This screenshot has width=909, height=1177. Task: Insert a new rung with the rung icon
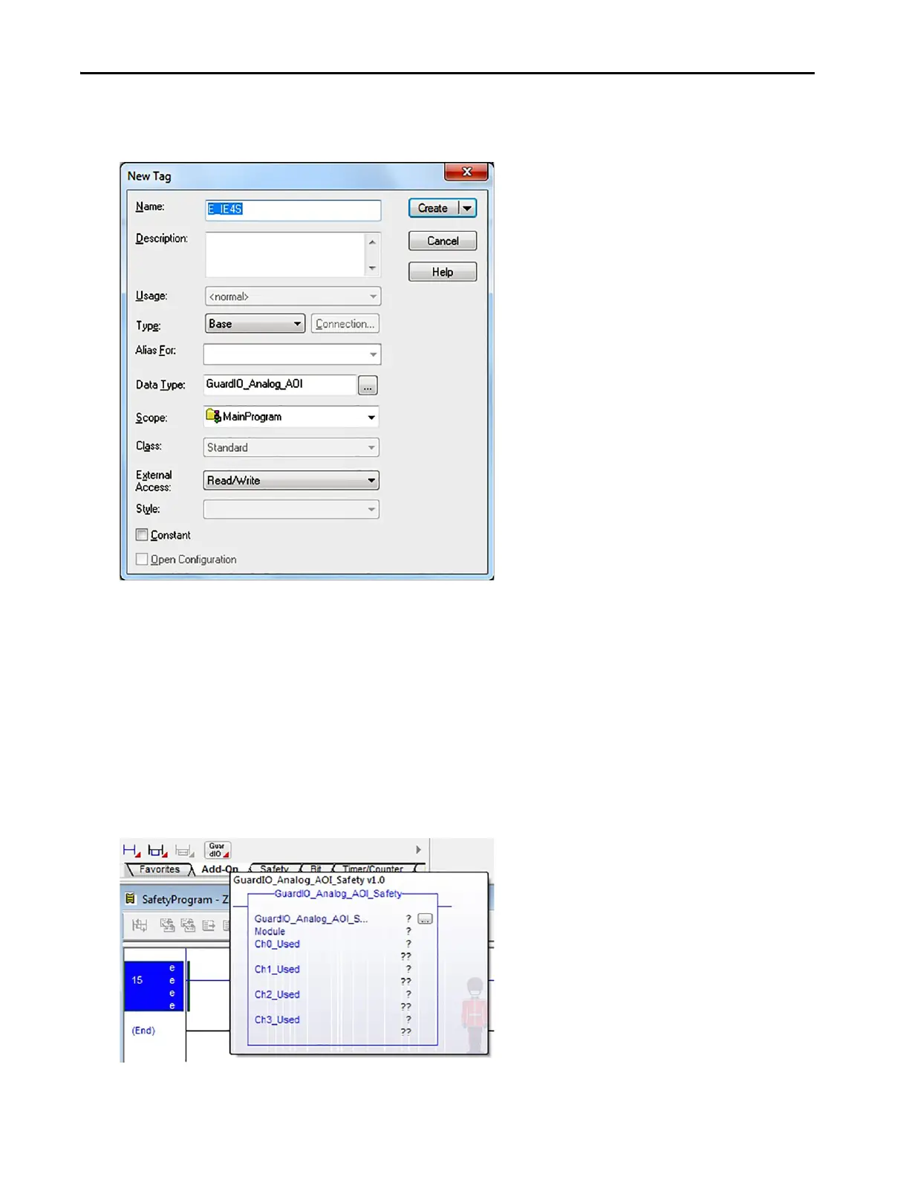132,850
